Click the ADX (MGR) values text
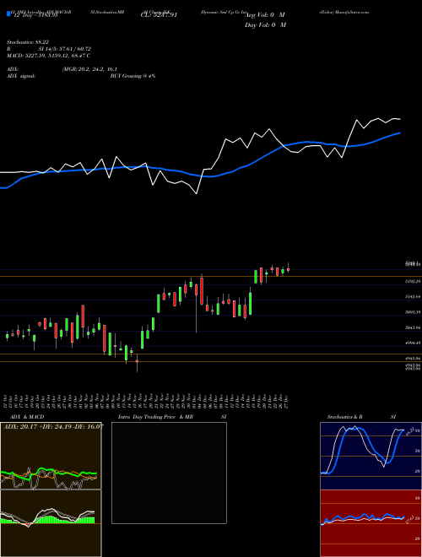The height and width of the screenshot is (557, 422). click(x=89, y=69)
